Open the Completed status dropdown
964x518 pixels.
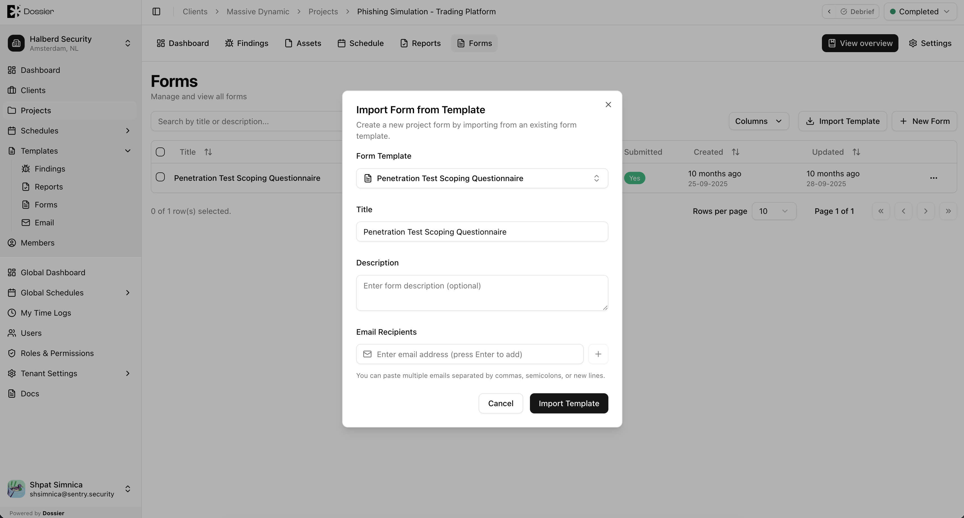point(920,11)
